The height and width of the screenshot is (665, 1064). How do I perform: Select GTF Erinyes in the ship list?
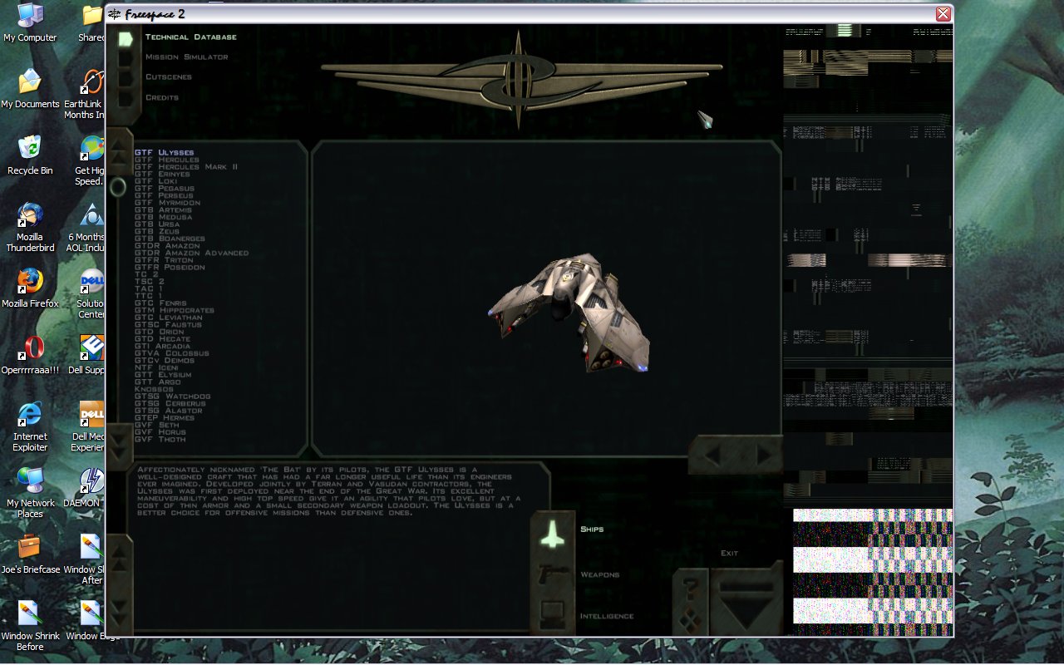162,175
